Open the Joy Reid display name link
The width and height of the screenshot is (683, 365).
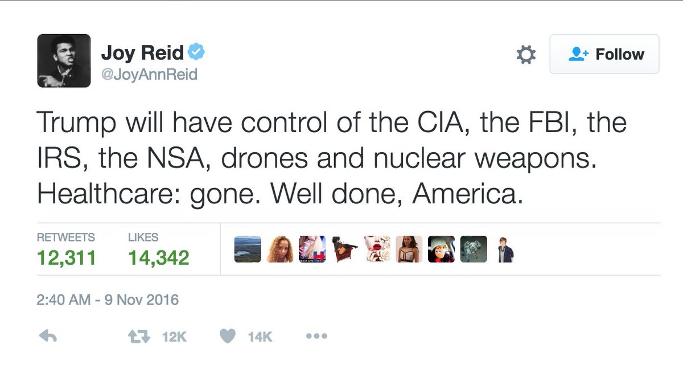[142, 54]
